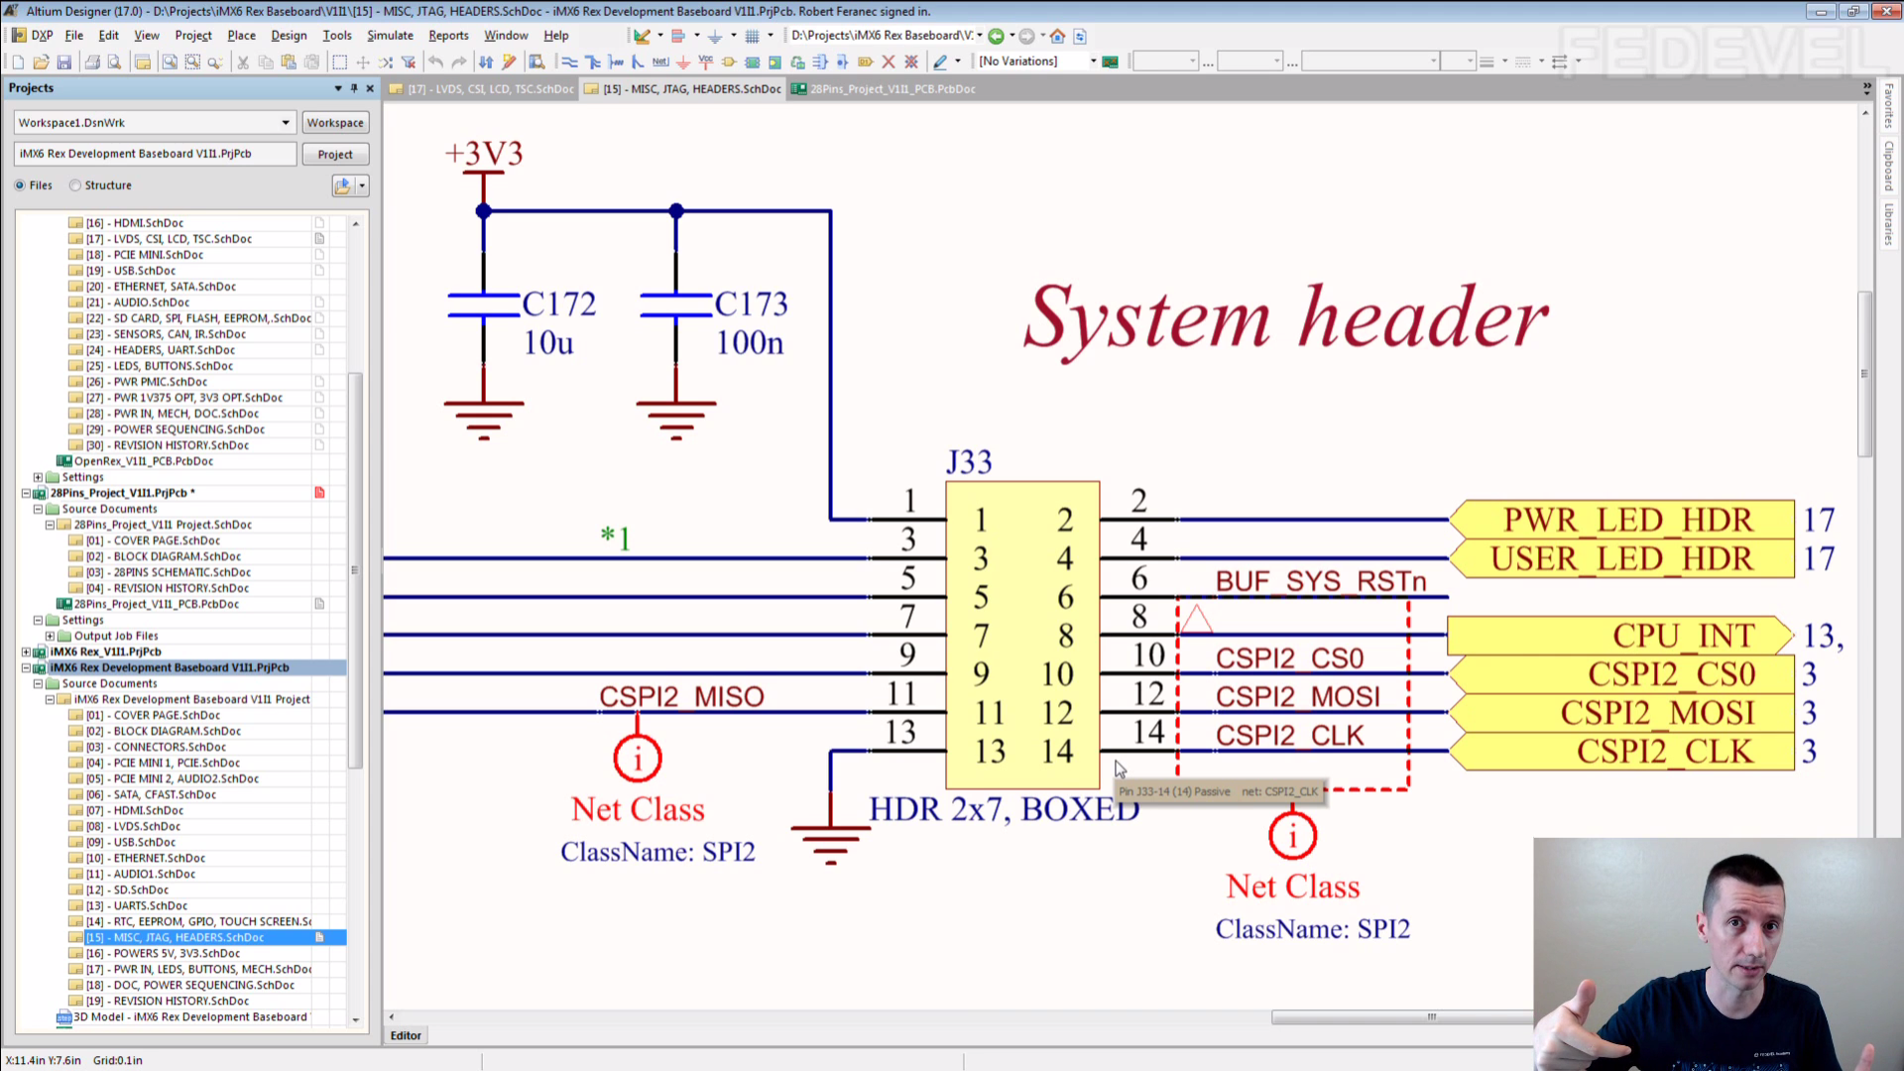Click the Undo arrow icon
Image resolution: width=1904 pixels, height=1071 pixels.
pyautogui.click(x=435, y=62)
